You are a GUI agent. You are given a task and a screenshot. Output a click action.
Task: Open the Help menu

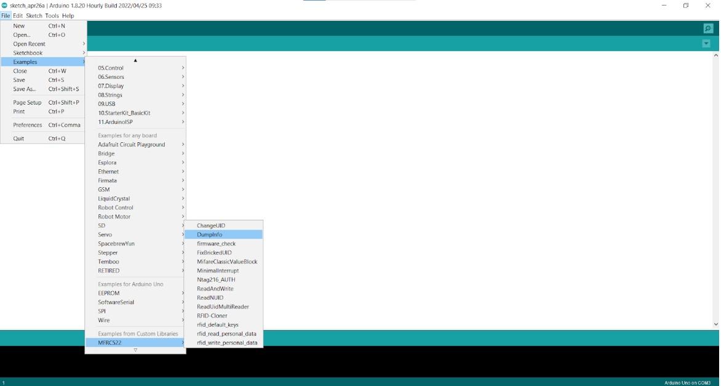pos(68,15)
